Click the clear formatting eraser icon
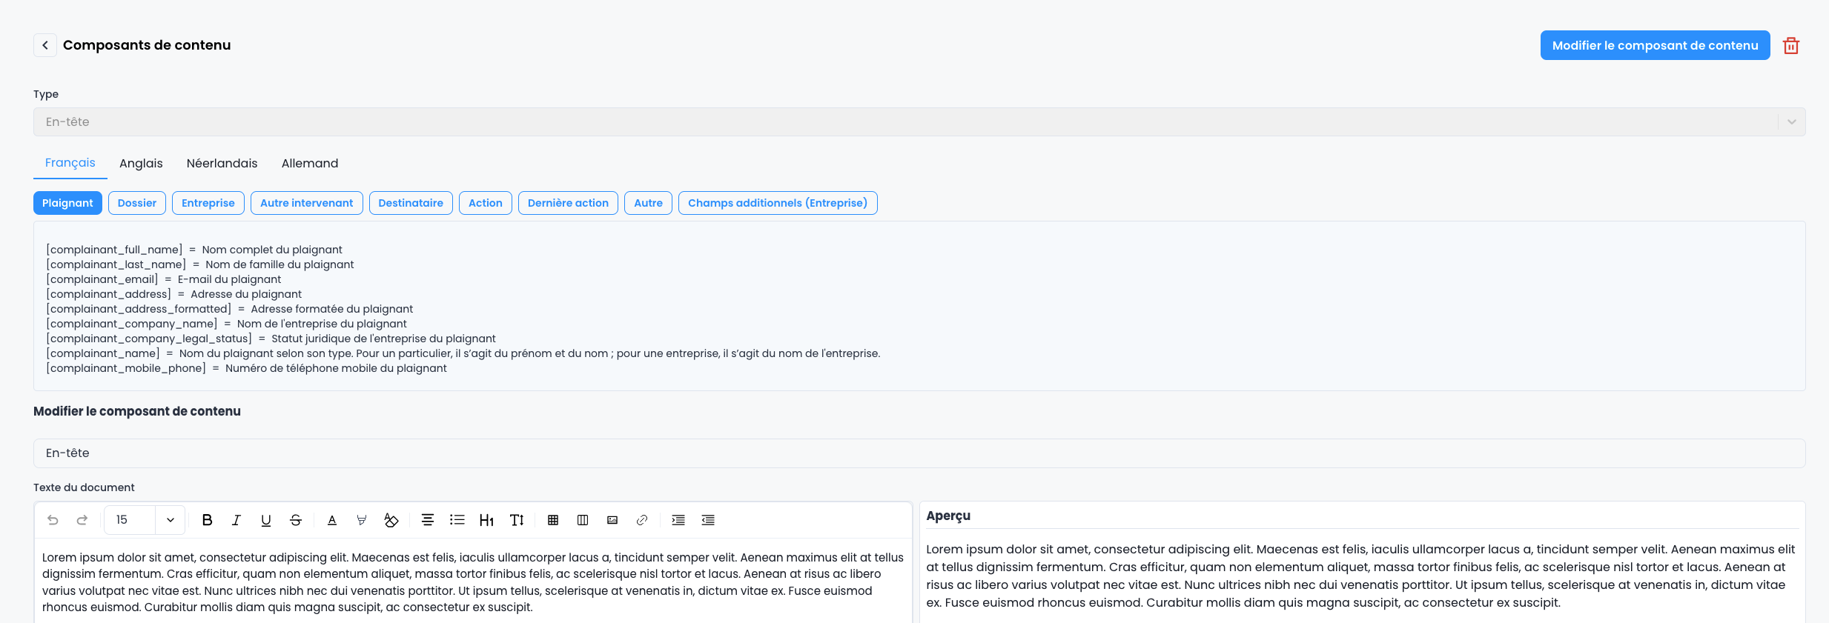The height and width of the screenshot is (623, 1829). (391, 520)
